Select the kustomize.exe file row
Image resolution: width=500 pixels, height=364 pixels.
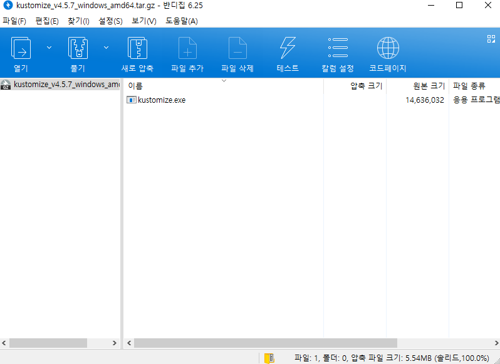tap(311, 100)
